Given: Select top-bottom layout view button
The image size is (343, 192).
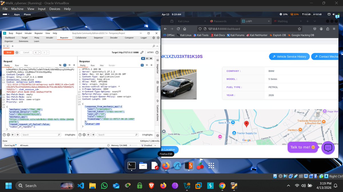Looking at the screenshot, I should pos(147,59).
